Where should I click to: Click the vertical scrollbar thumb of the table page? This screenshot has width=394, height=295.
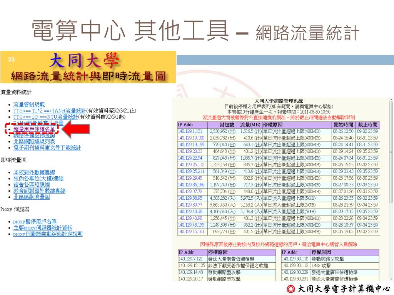point(391,152)
